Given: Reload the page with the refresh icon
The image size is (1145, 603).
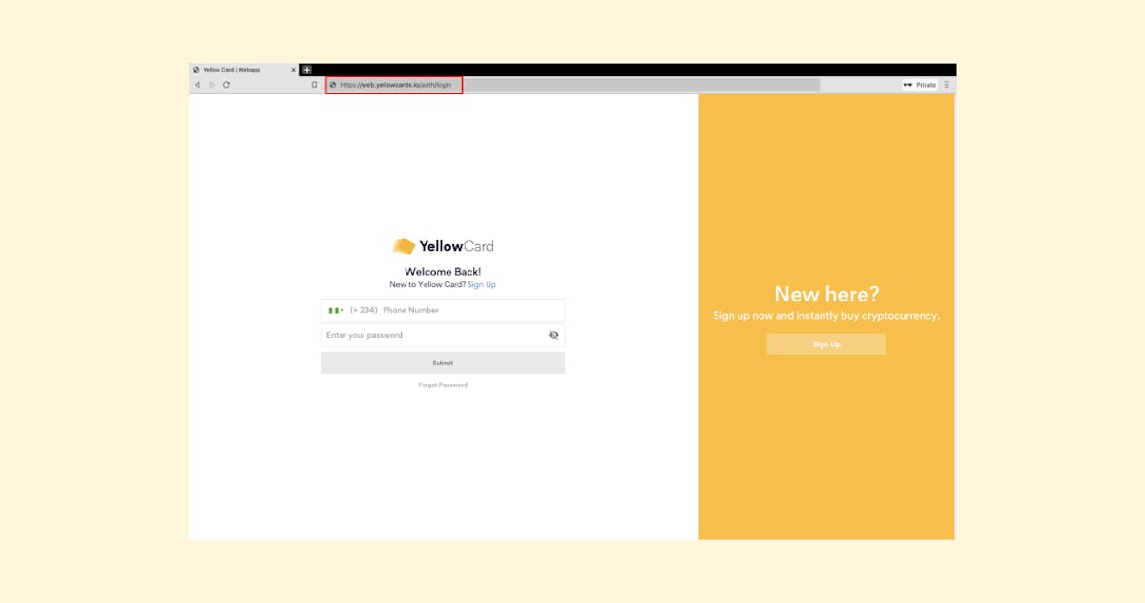Looking at the screenshot, I should tap(226, 85).
